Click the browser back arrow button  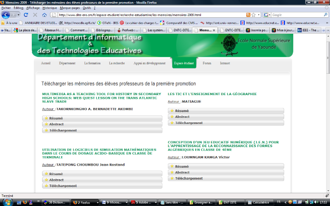(x=6, y=15)
